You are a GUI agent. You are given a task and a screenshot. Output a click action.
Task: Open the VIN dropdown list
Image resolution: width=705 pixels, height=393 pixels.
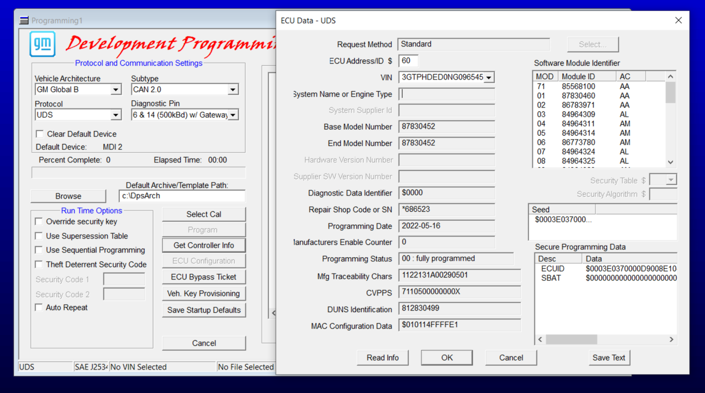click(489, 77)
